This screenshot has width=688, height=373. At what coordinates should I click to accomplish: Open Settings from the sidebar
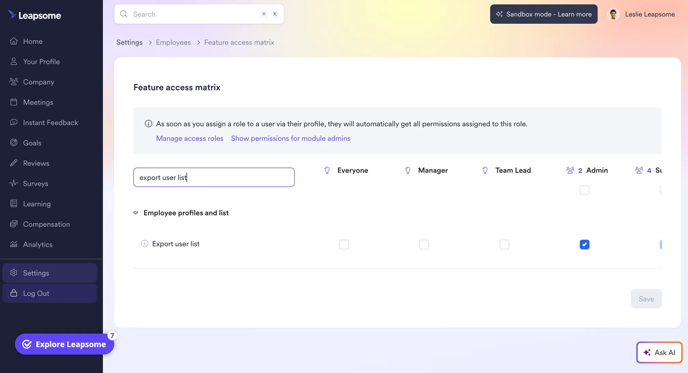pyautogui.click(x=36, y=273)
